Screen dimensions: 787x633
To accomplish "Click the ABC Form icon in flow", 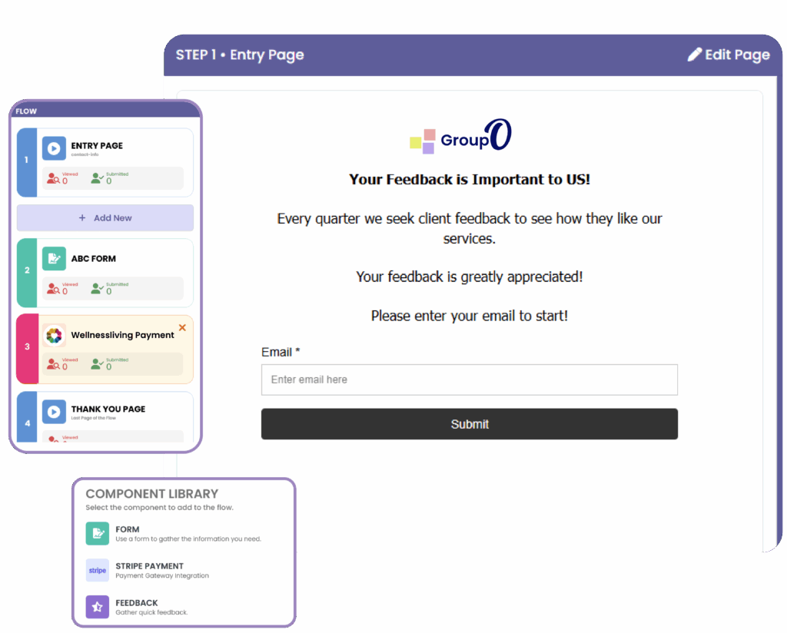I will 54,259.
